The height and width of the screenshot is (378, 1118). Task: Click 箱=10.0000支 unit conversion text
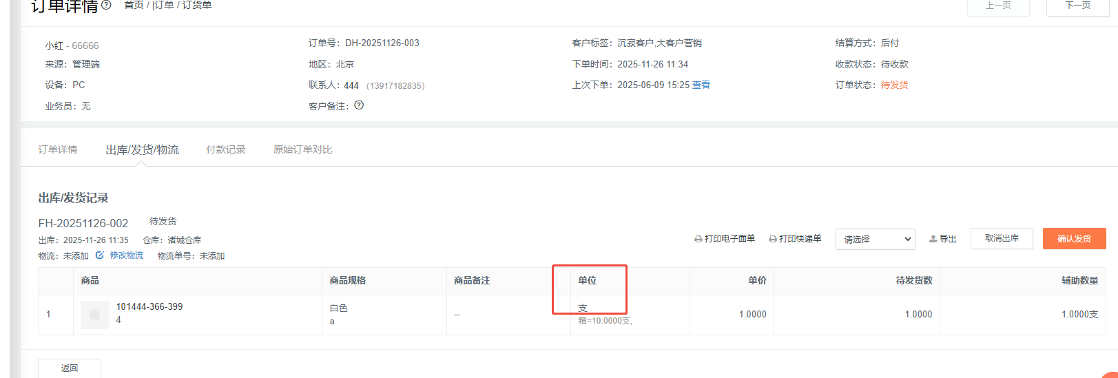click(605, 321)
